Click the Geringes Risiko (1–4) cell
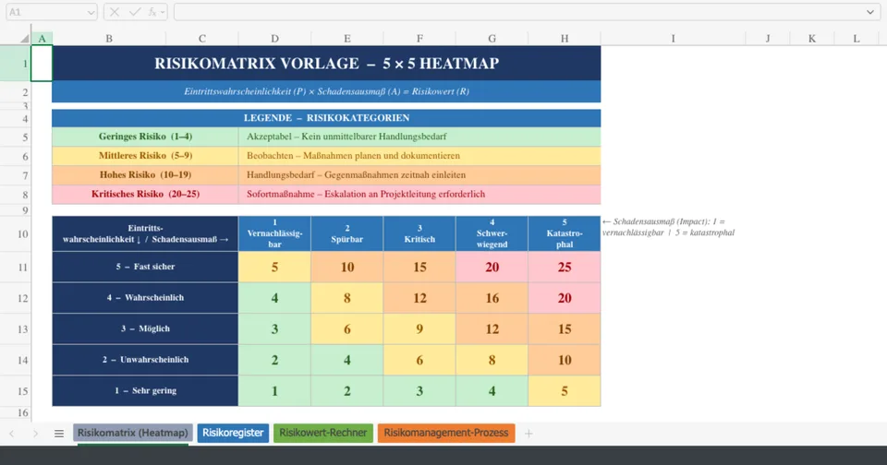Viewport: 887px width, 465px height. coord(145,137)
